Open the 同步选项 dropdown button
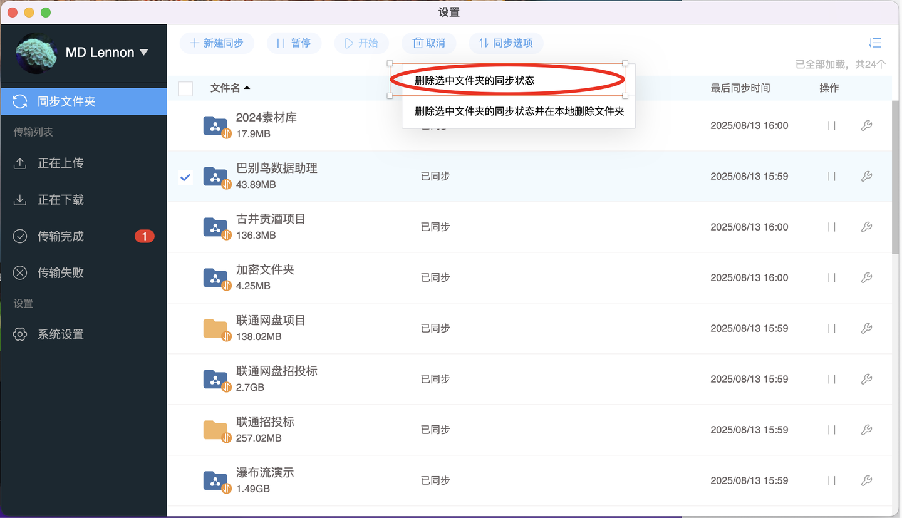Image resolution: width=902 pixels, height=518 pixels. 506,43
